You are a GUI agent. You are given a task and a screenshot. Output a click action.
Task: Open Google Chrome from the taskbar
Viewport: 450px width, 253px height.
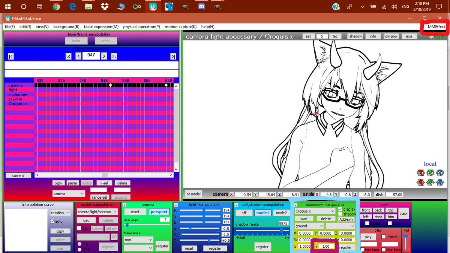click(56, 7)
